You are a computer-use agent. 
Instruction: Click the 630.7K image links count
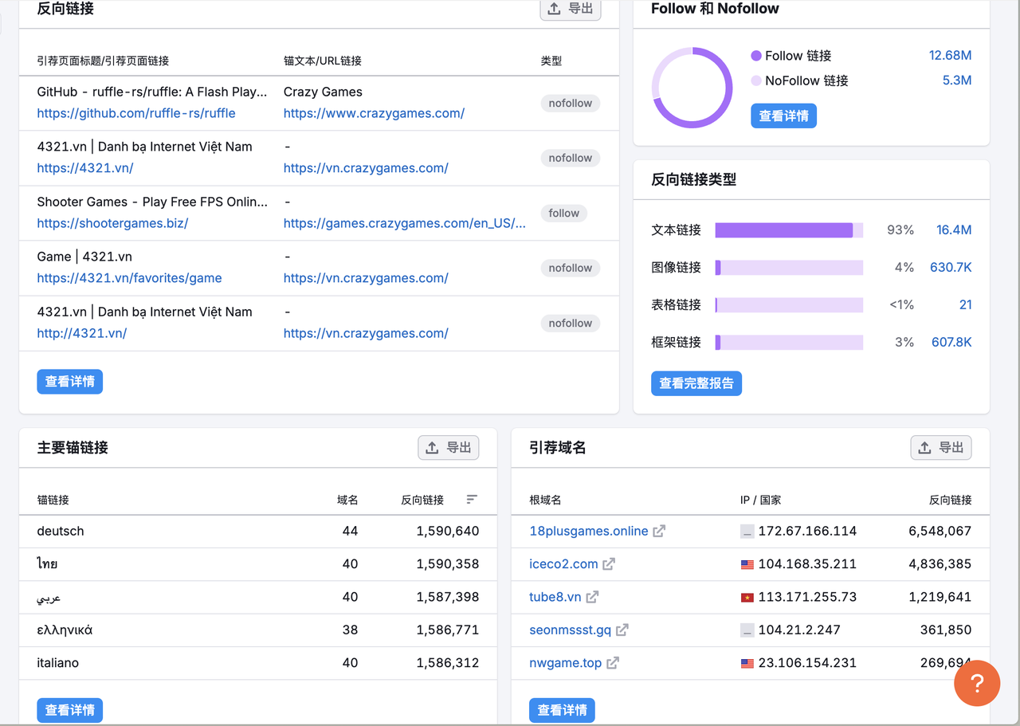[x=951, y=268]
